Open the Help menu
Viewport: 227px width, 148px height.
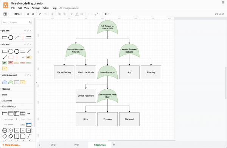[x=54, y=8]
